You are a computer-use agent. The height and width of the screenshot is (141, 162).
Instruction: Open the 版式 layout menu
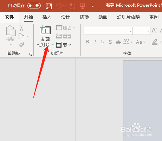pos(66,28)
